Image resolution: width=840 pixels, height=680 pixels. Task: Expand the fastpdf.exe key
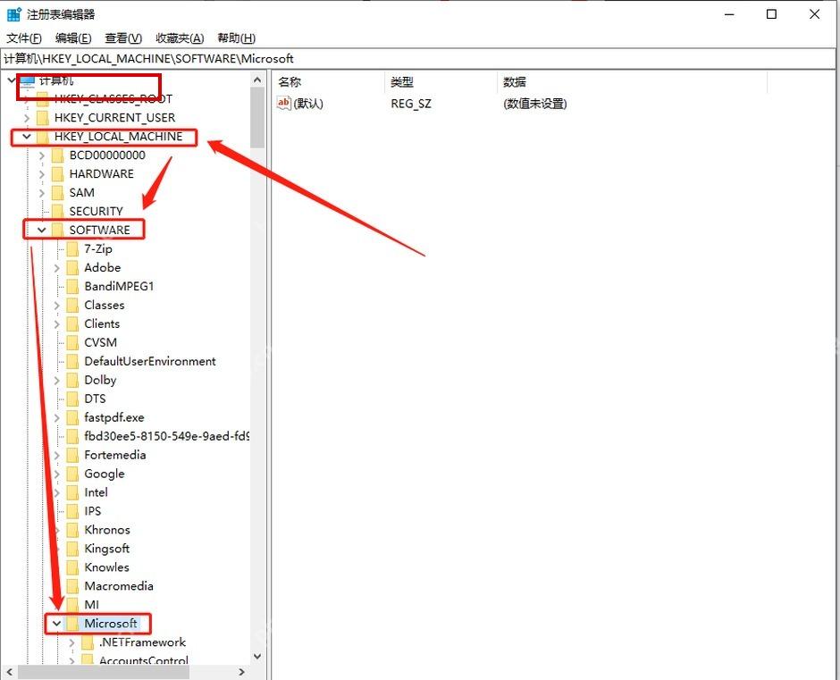(57, 417)
